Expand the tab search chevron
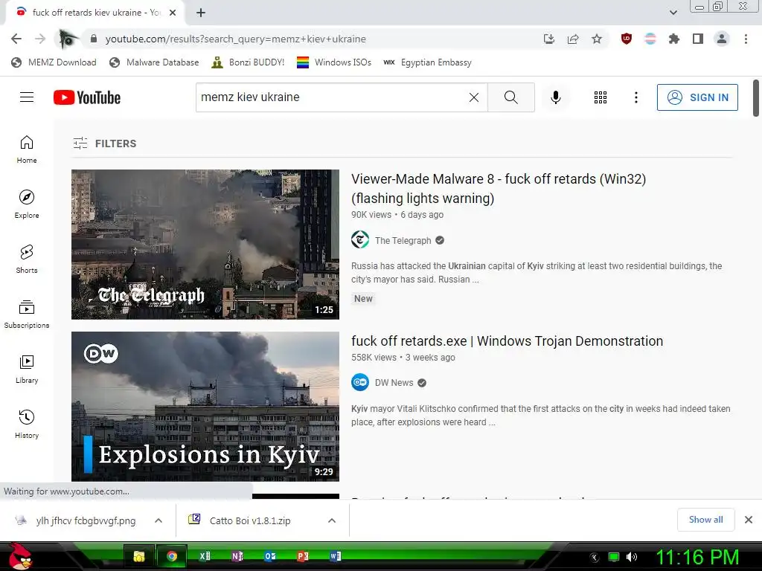The height and width of the screenshot is (571, 762). tap(673, 13)
